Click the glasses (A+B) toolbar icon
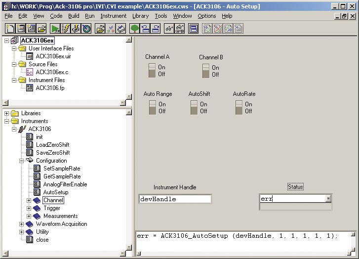The height and width of the screenshot is (259, 359). click(x=180, y=29)
